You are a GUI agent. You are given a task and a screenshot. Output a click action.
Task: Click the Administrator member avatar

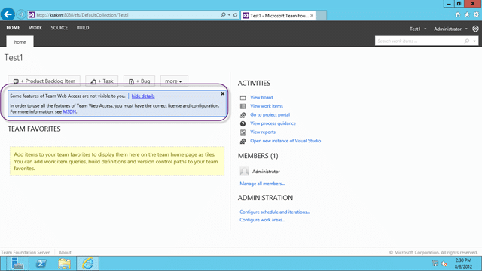244,172
